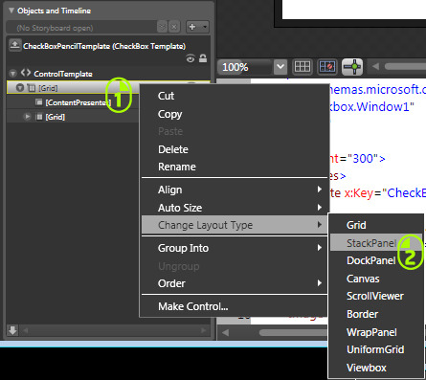Click the XAML pane horizontal scrollbar thumb
The height and width of the screenshot is (380, 426).
click(x=294, y=332)
